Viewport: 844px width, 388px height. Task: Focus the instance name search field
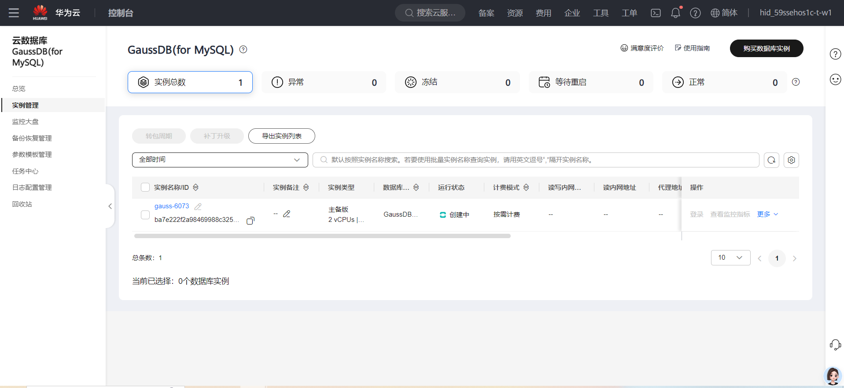click(x=536, y=160)
